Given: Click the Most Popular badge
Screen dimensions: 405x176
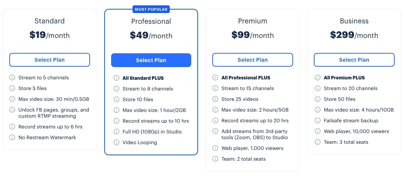Looking at the screenshot, I should click(x=151, y=9).
